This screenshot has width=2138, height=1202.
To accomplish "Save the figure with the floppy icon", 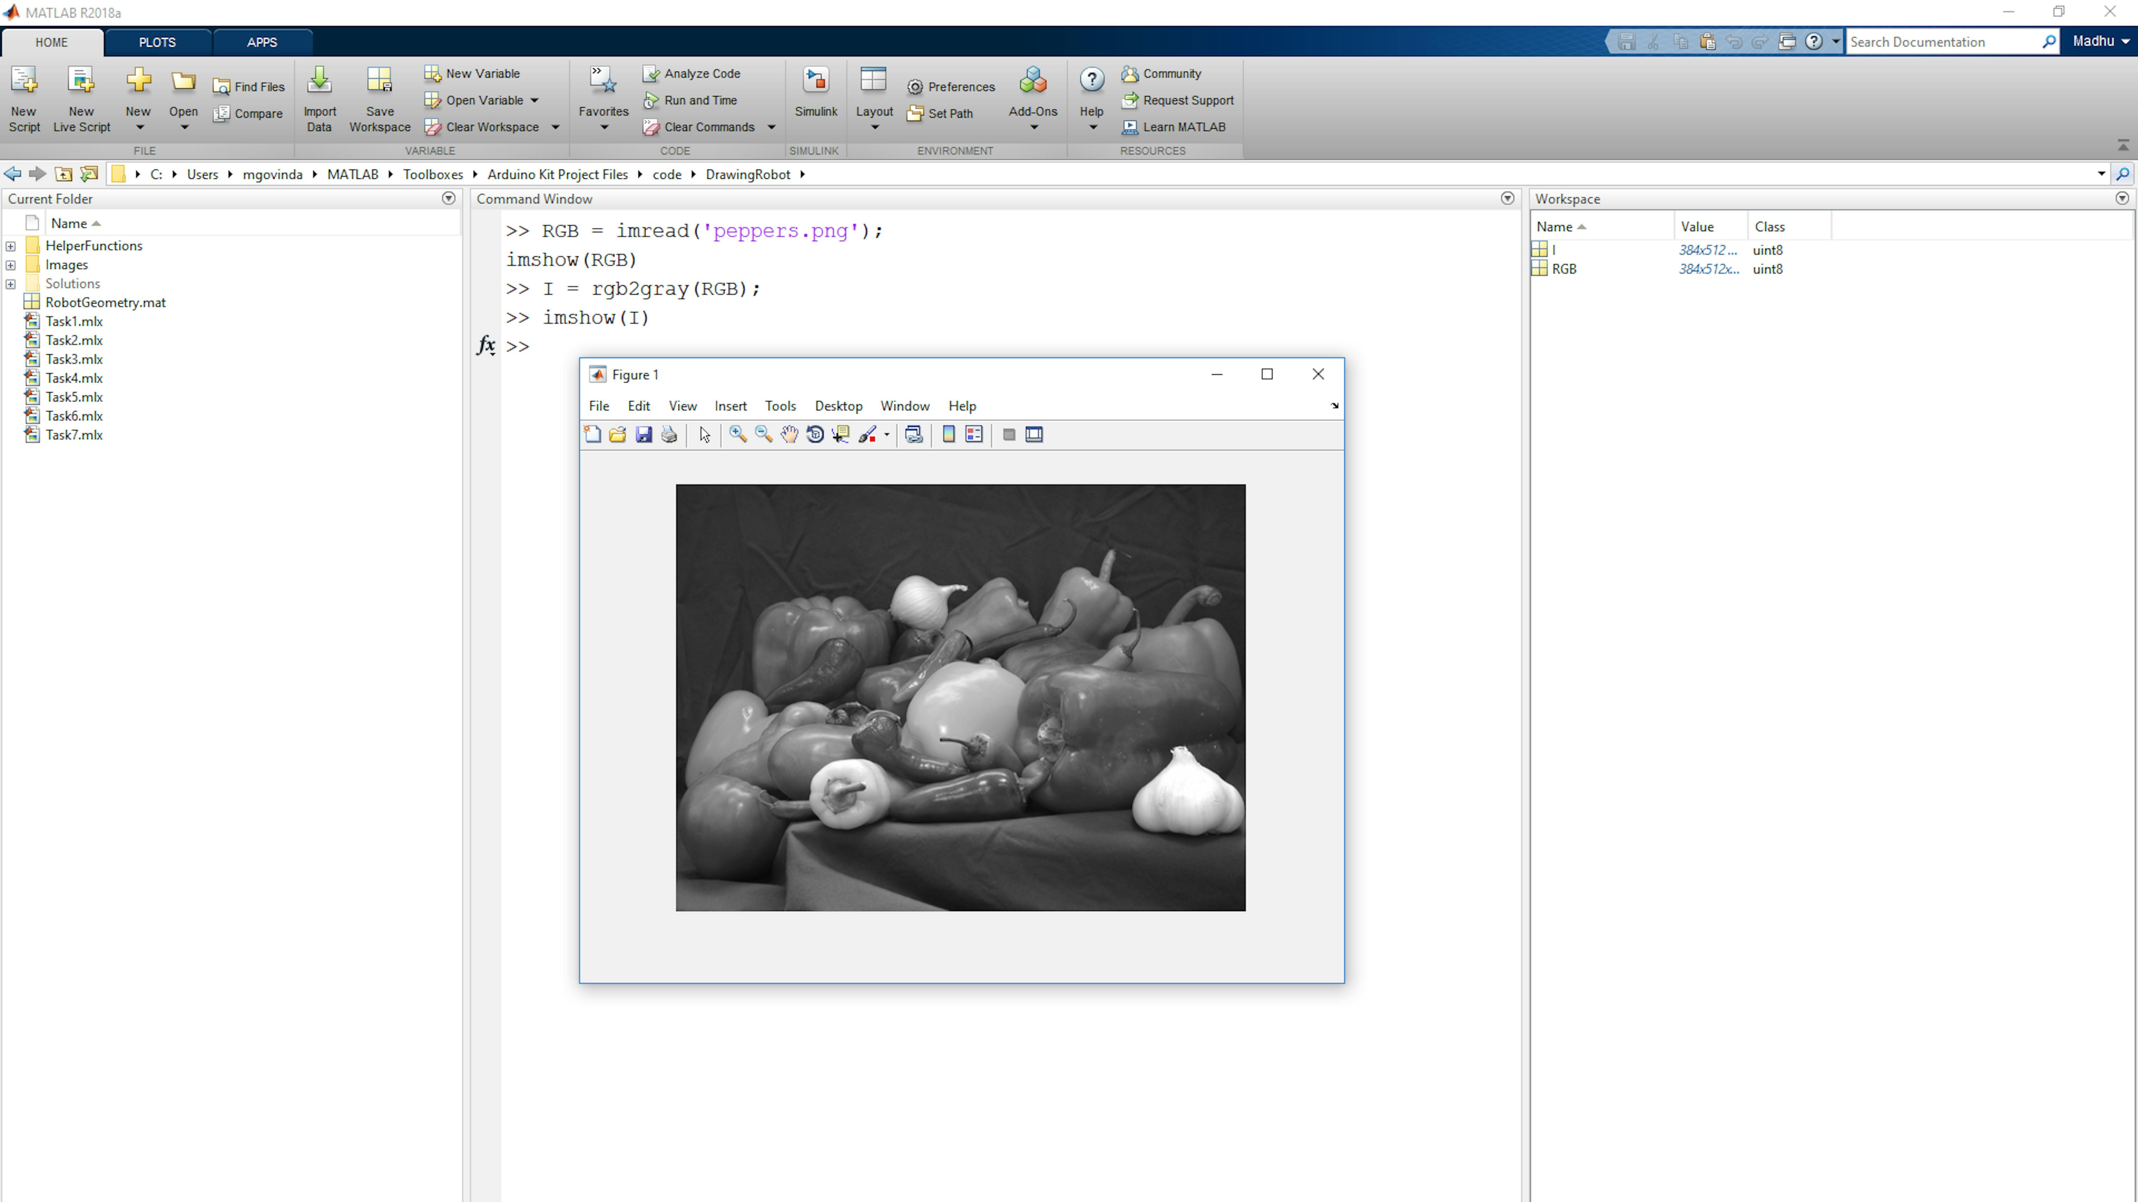I will click(x=643, y=435).
